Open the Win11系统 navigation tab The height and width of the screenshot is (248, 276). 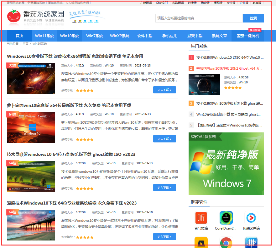tap(44, 36)
